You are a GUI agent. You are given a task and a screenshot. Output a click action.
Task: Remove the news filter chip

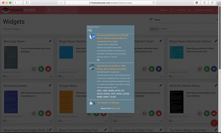click(x=157, y=29)
